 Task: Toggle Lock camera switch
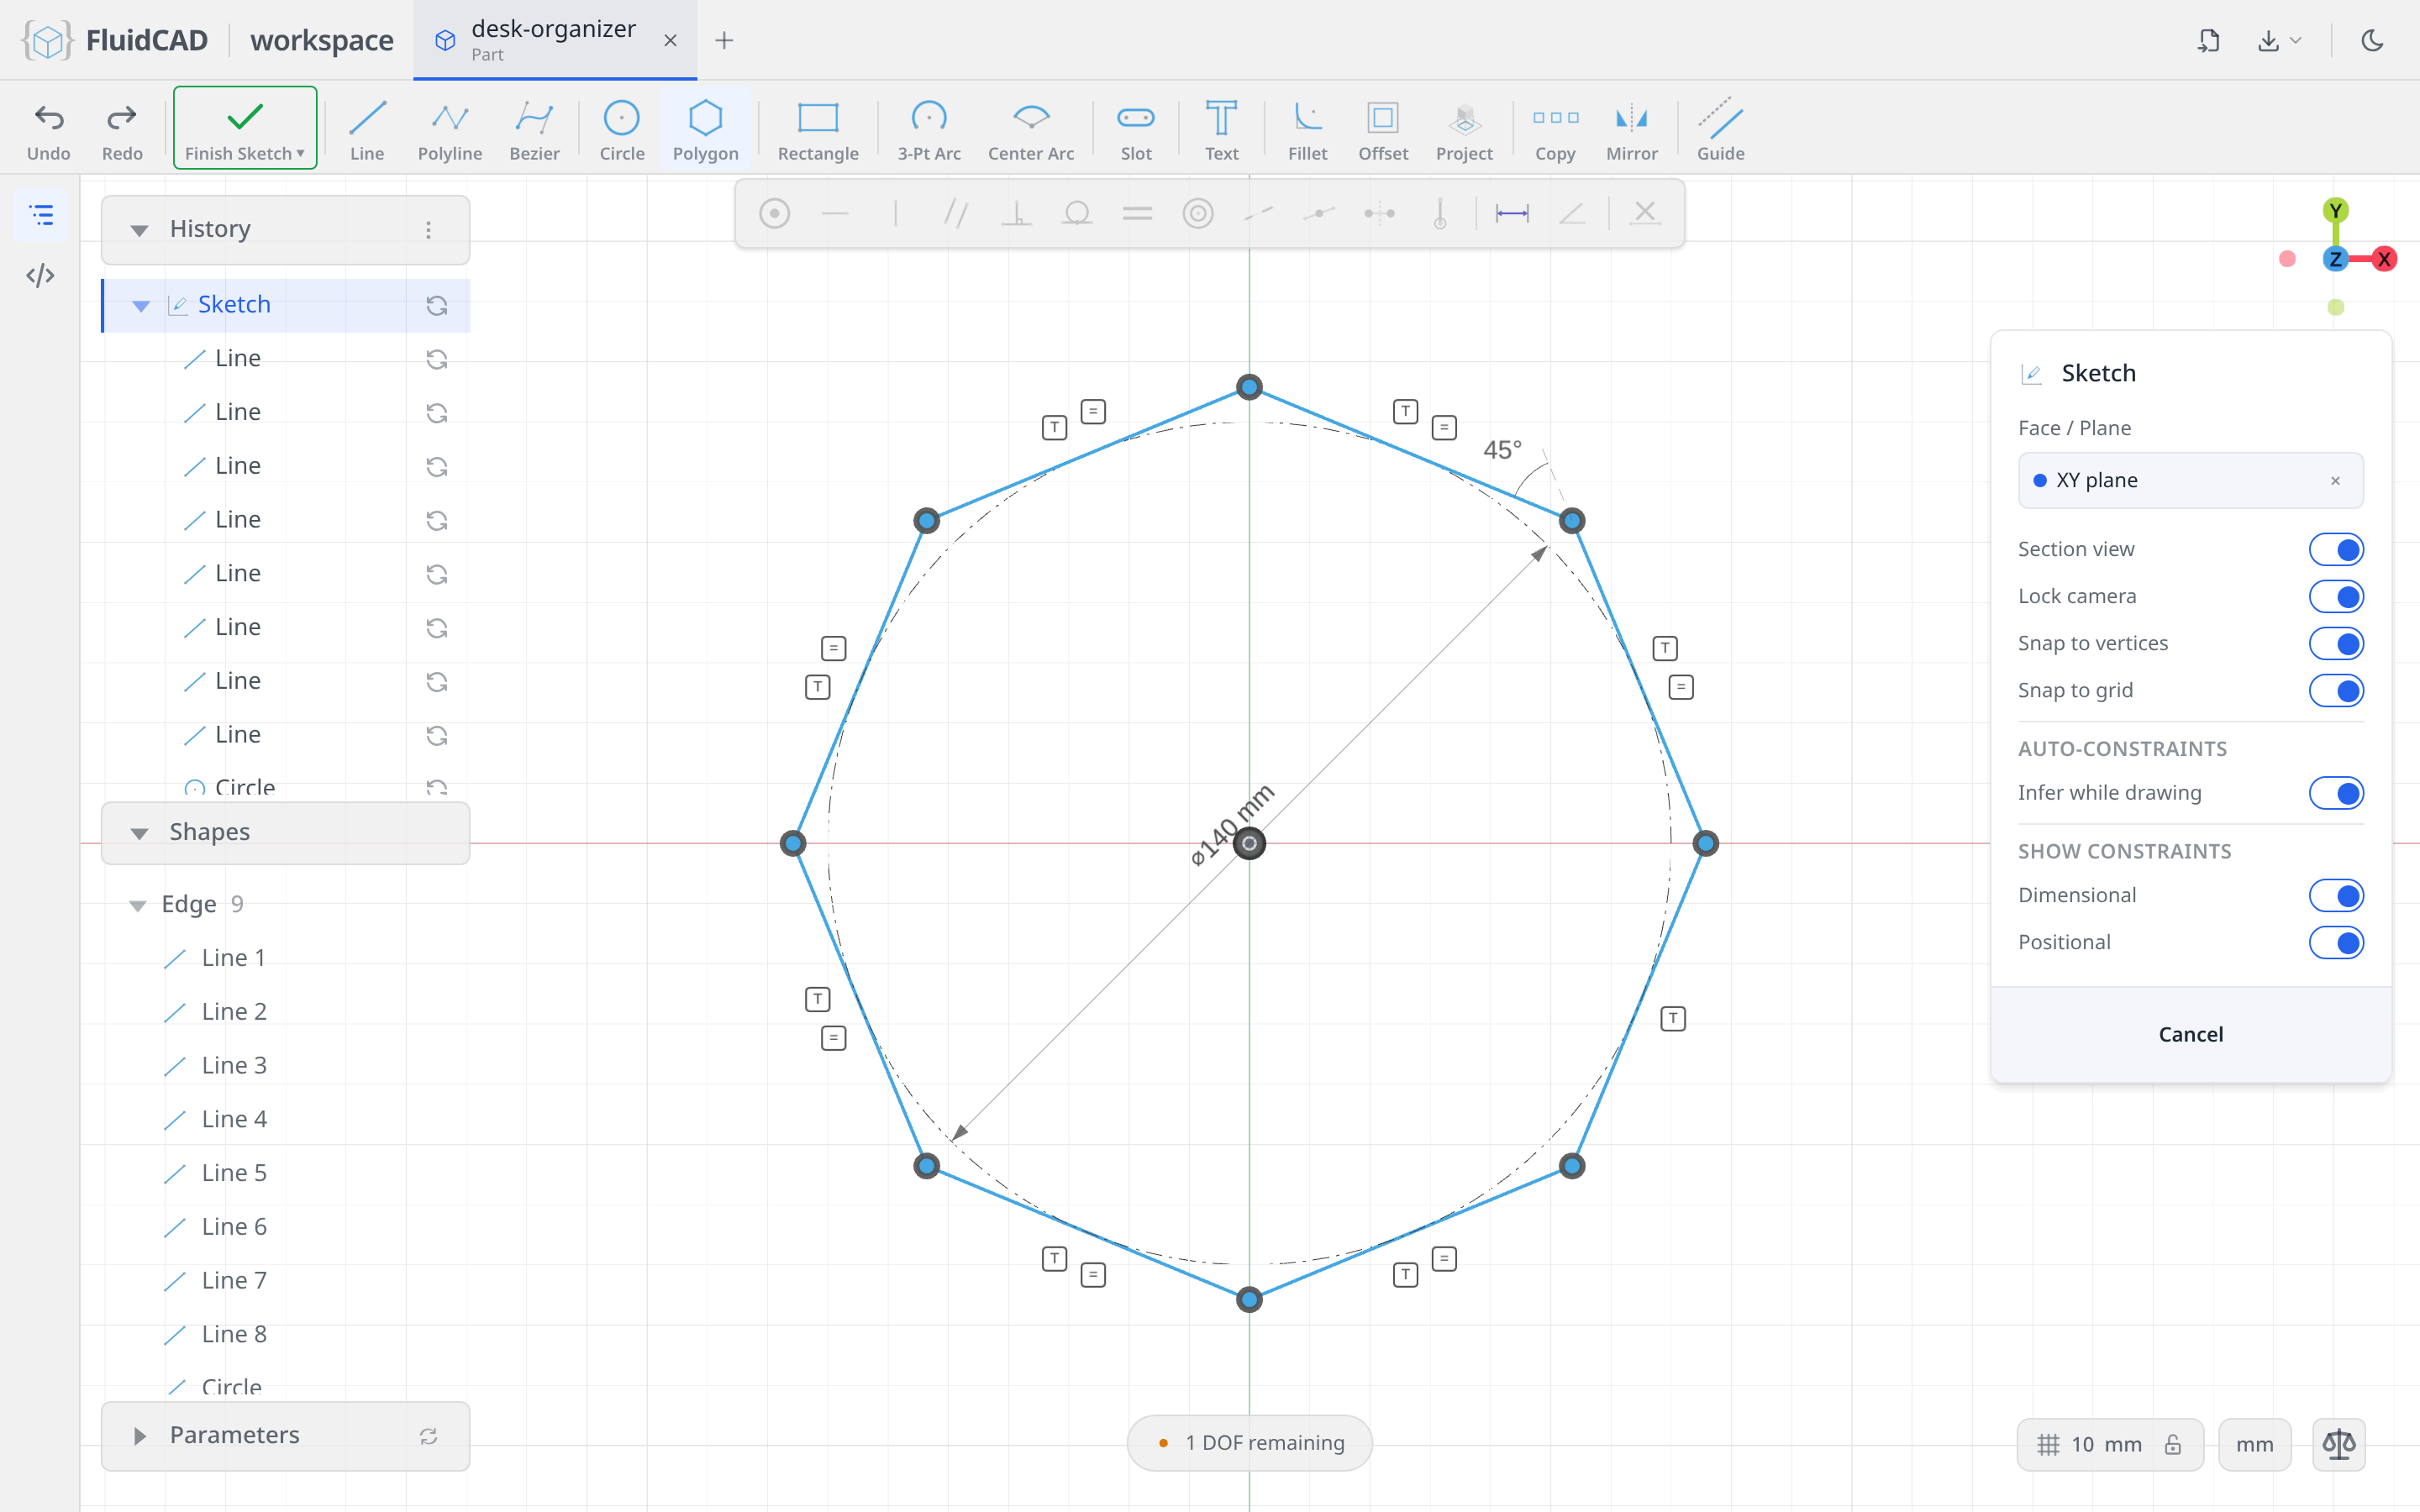2336,597
